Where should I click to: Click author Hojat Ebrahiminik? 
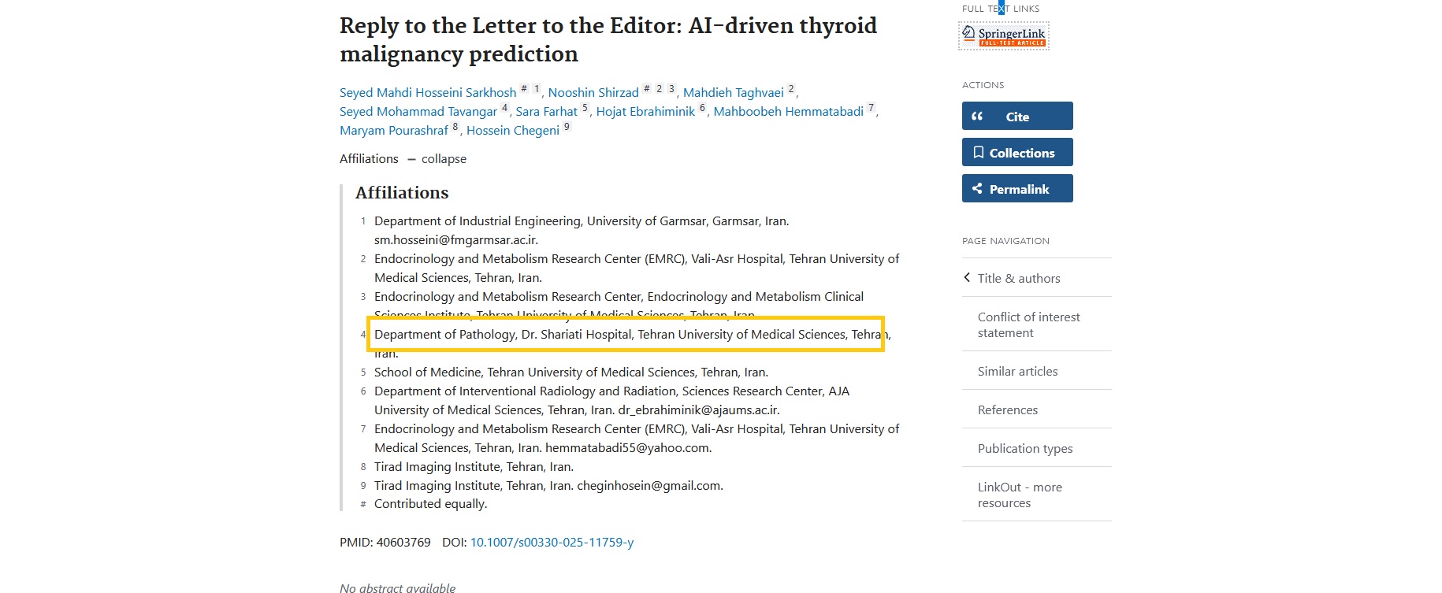tap(645, 112)
